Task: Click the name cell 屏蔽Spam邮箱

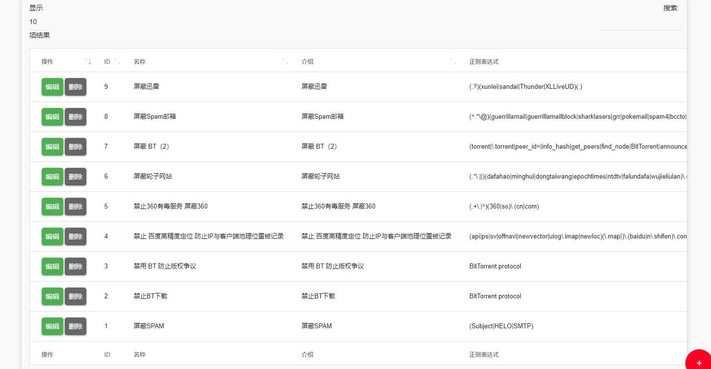Action: pos(155,116)
